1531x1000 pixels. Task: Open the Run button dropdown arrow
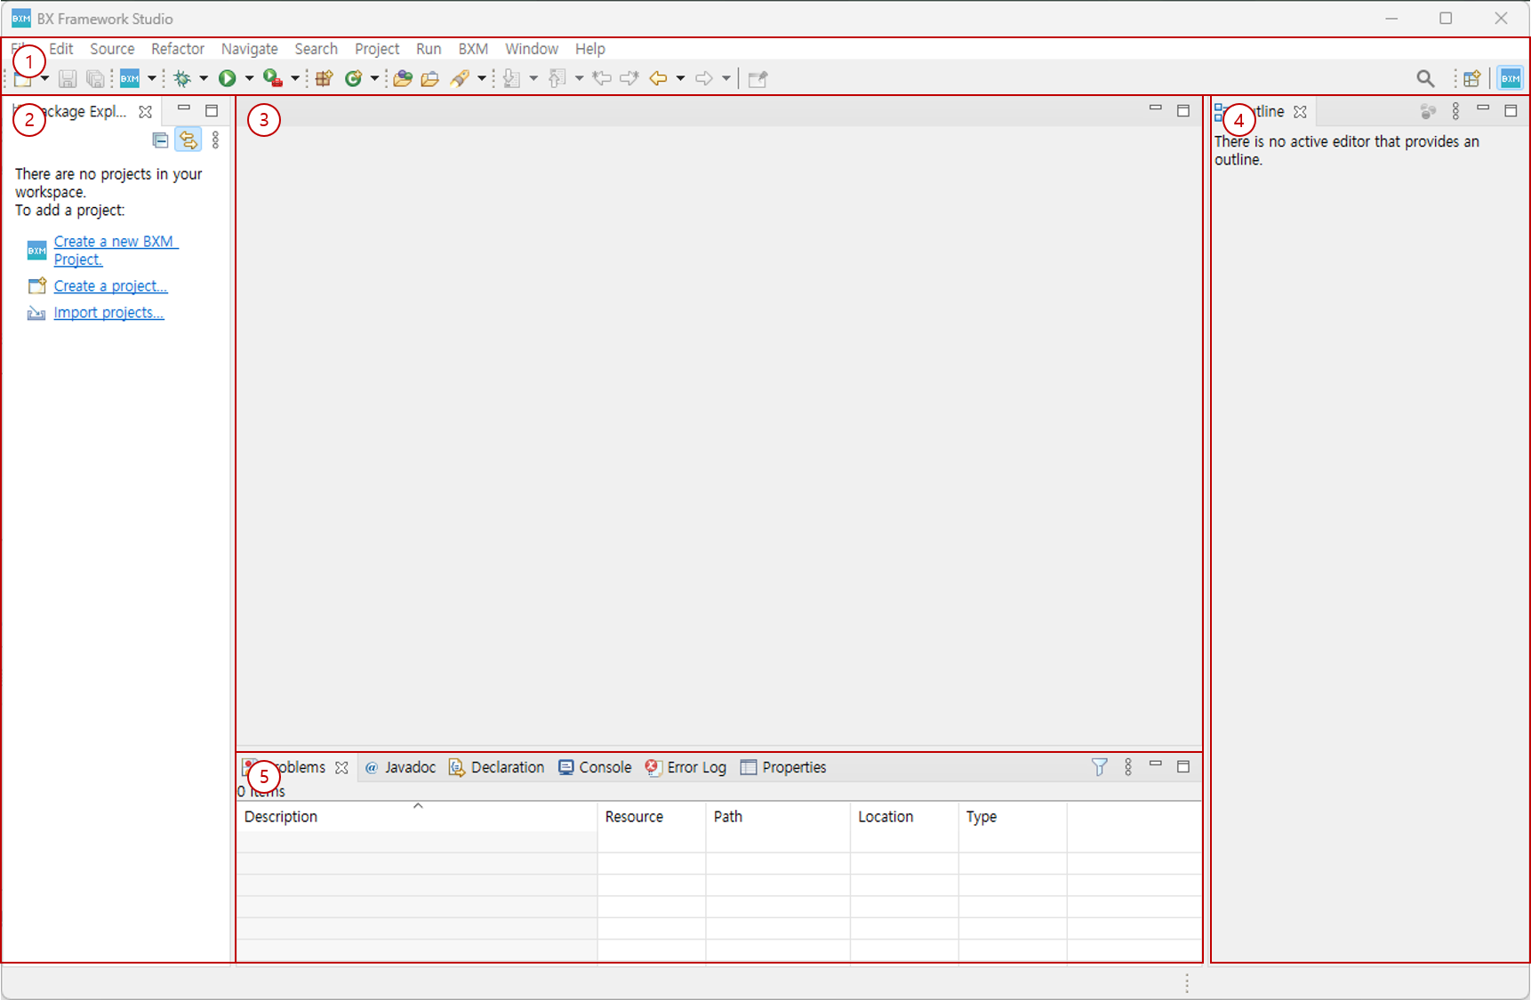249,78
